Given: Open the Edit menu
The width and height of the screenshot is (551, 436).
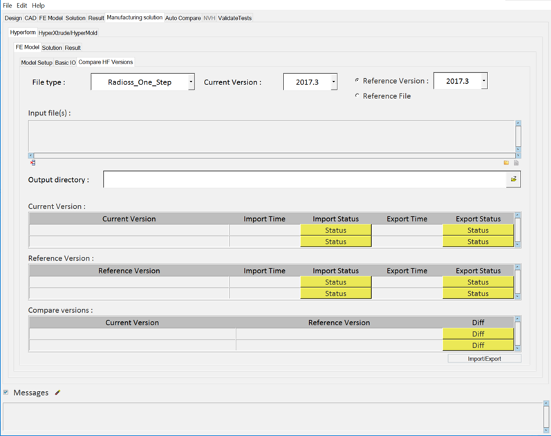Looking at the screenshot, I should click(x=22, y=6).
